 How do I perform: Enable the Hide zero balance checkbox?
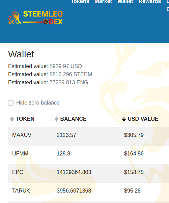(11, 103)
